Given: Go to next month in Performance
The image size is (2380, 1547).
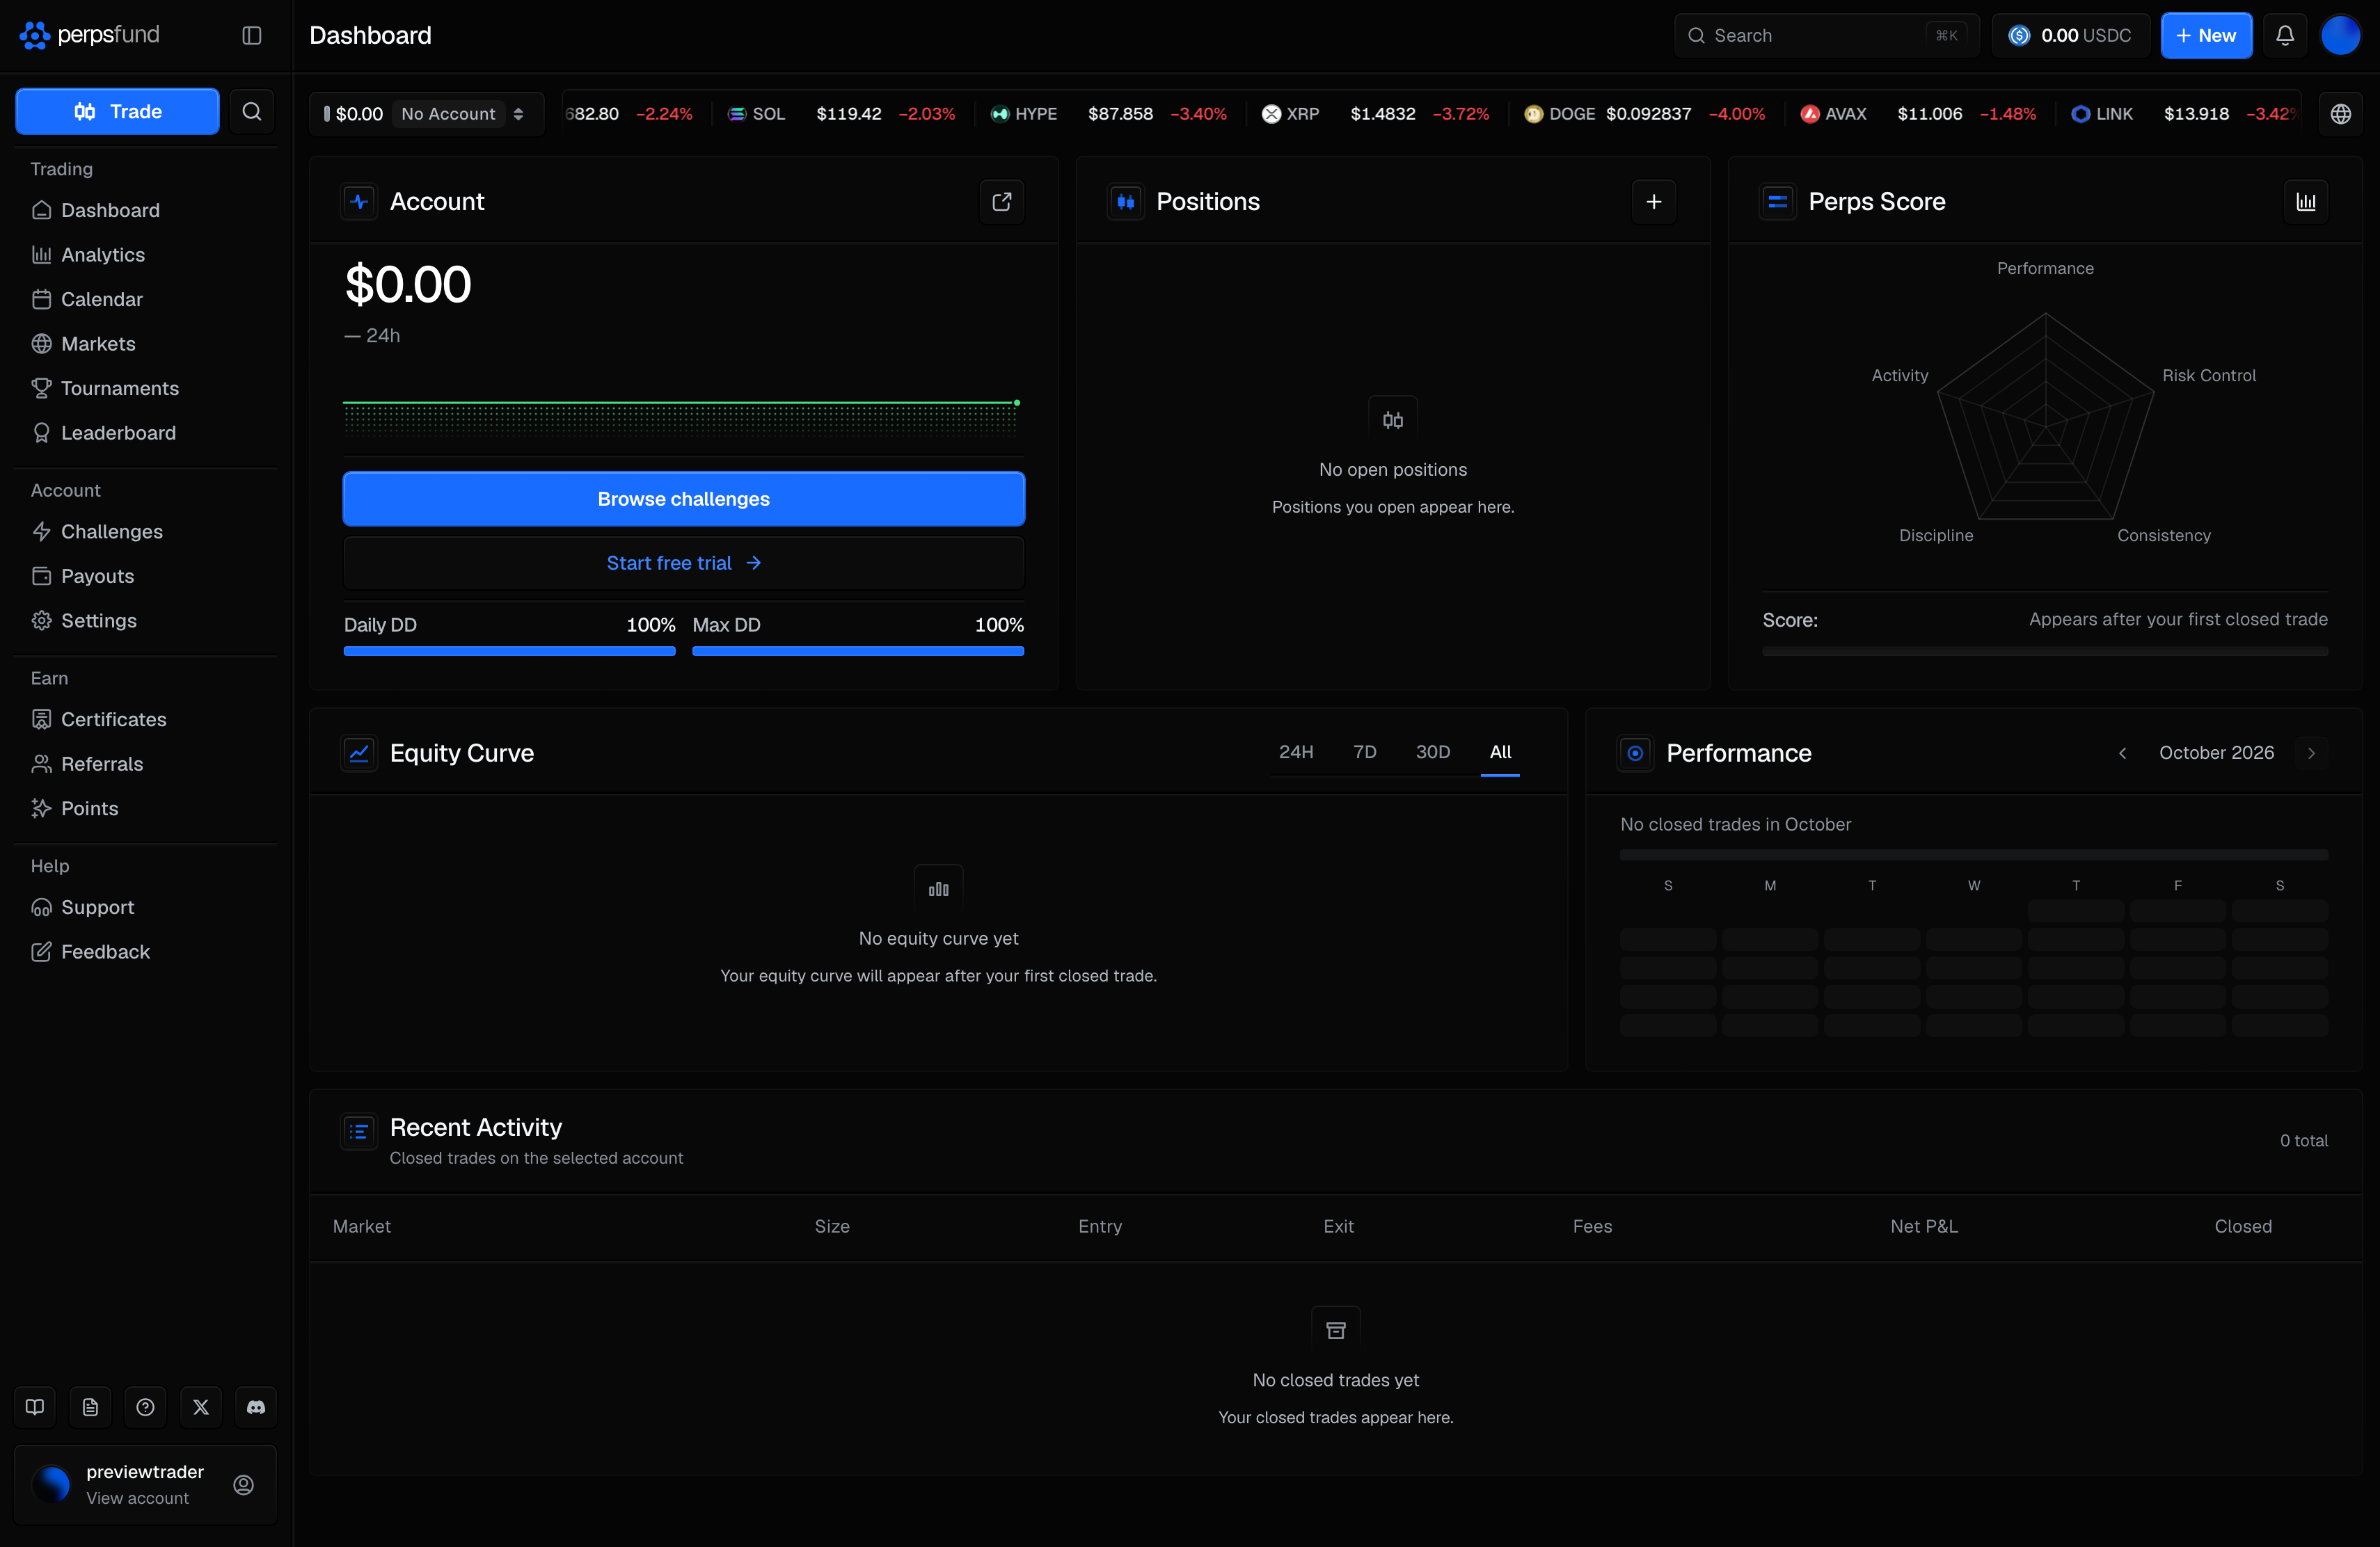Looking at the screenshot, I should (2311, 753).
